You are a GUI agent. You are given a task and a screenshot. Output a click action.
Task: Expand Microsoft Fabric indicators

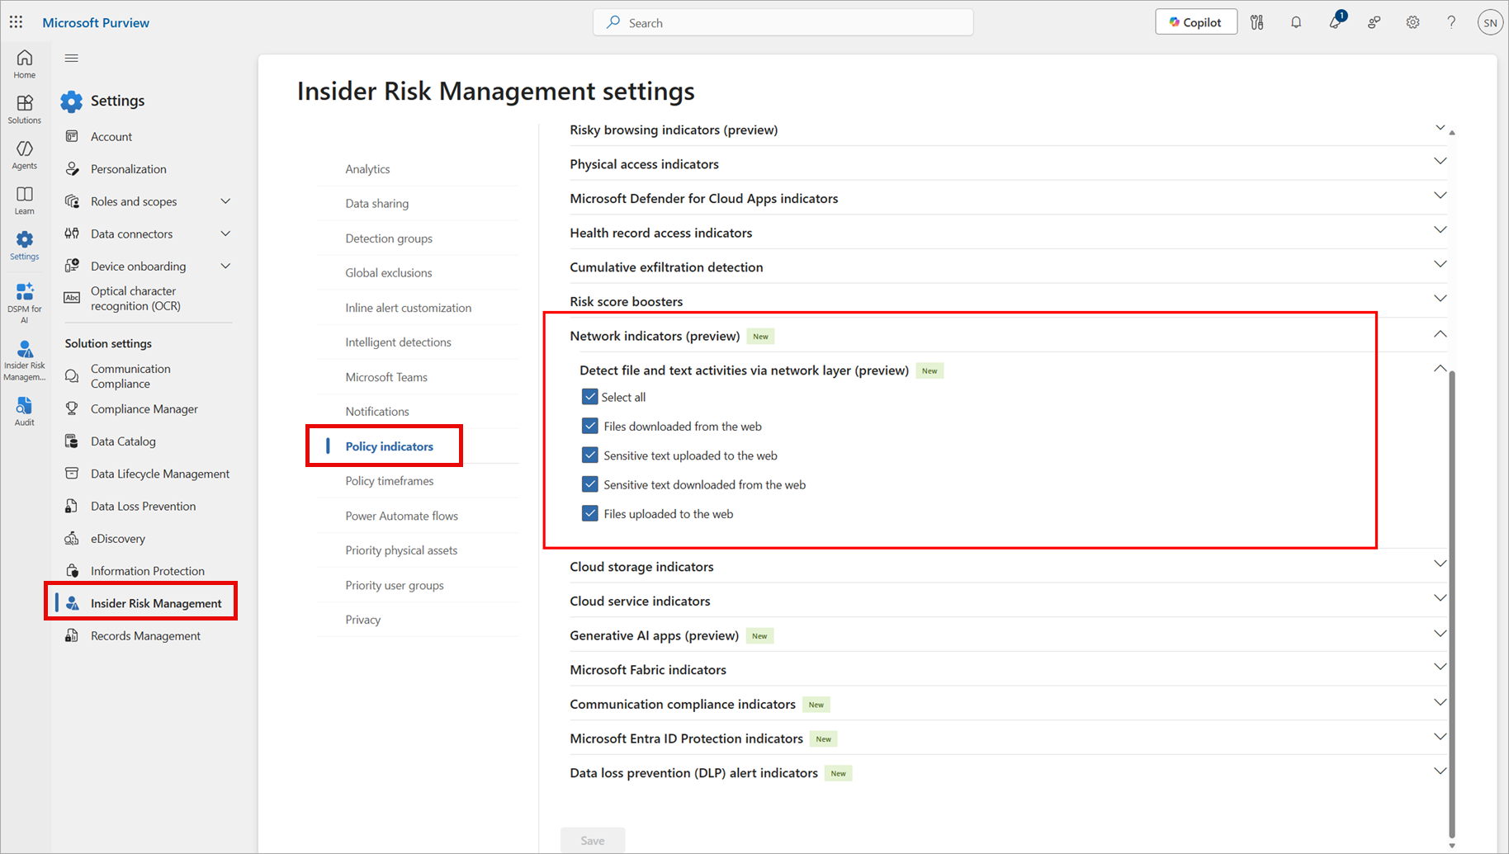1440,667
